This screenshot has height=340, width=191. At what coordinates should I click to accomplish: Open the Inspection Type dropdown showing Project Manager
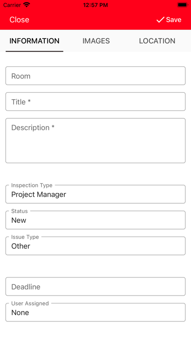[95, 194]
